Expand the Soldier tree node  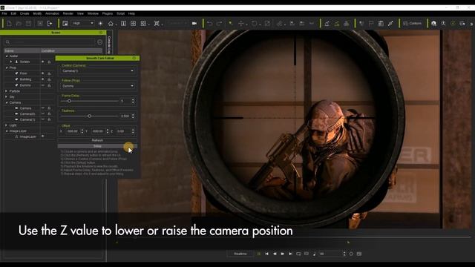11,62
